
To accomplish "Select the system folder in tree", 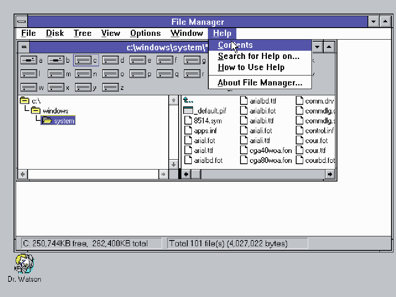I will (58, 121).
